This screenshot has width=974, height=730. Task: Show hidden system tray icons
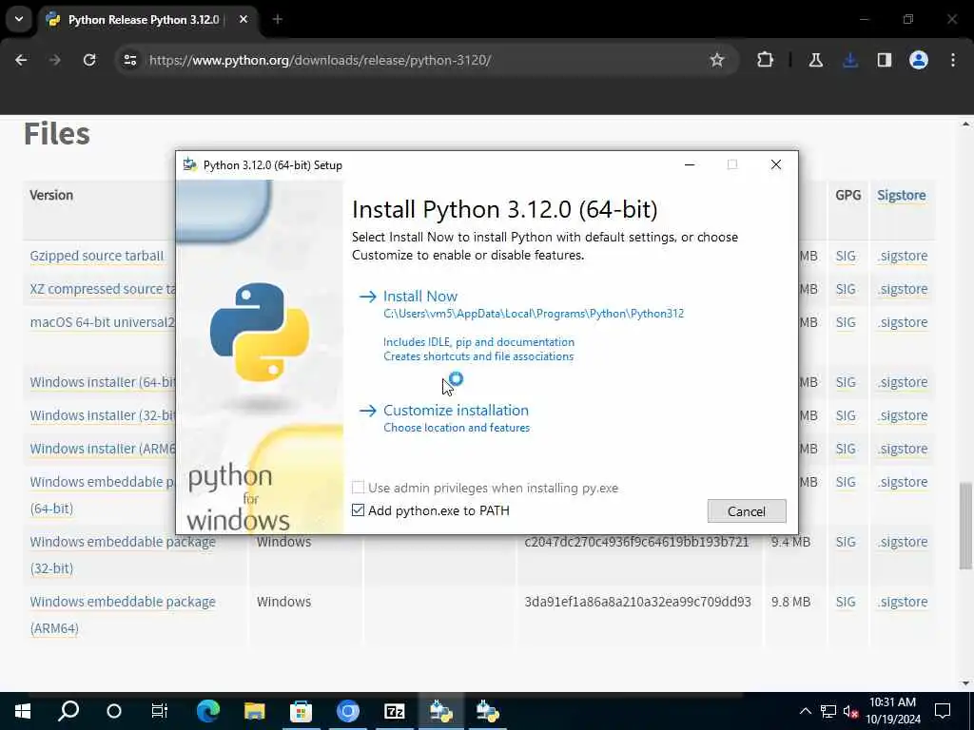tap(805, 711)
